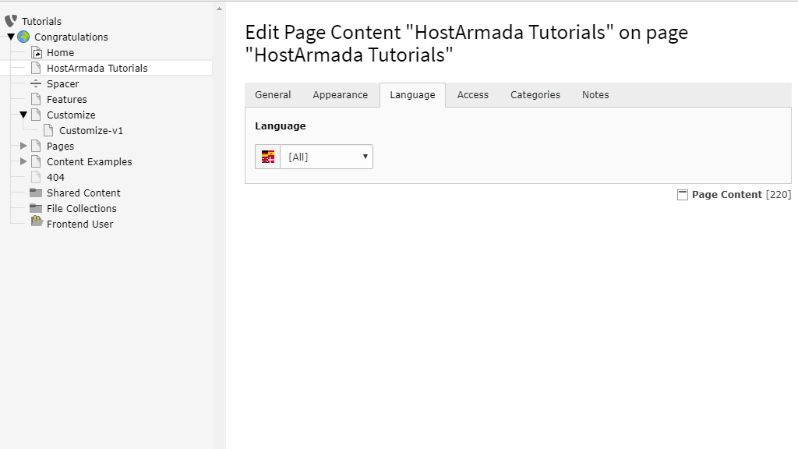Click the Edit Page Content heading
This screenshot has height=449, width=798.
pos(466,44)
